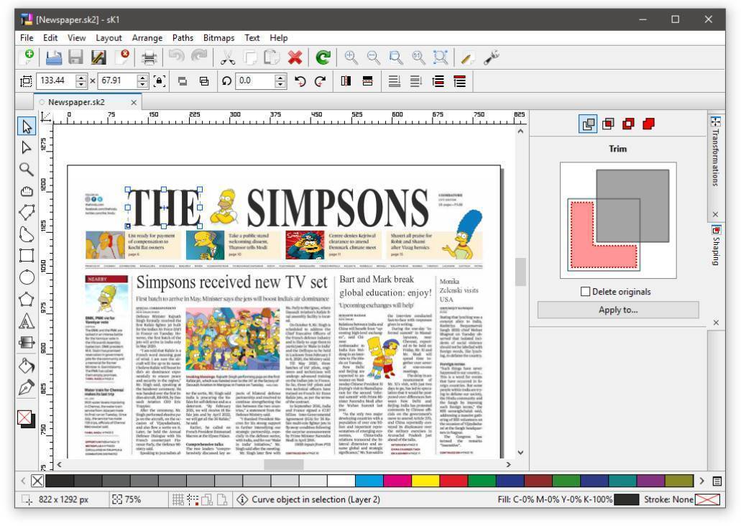Screen dimensions: 741x526
Task: Open the Bitmaps menu
Action: pos(218,38)
